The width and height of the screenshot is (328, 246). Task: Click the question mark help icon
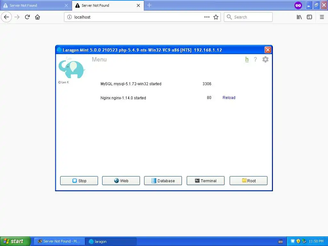255,59
